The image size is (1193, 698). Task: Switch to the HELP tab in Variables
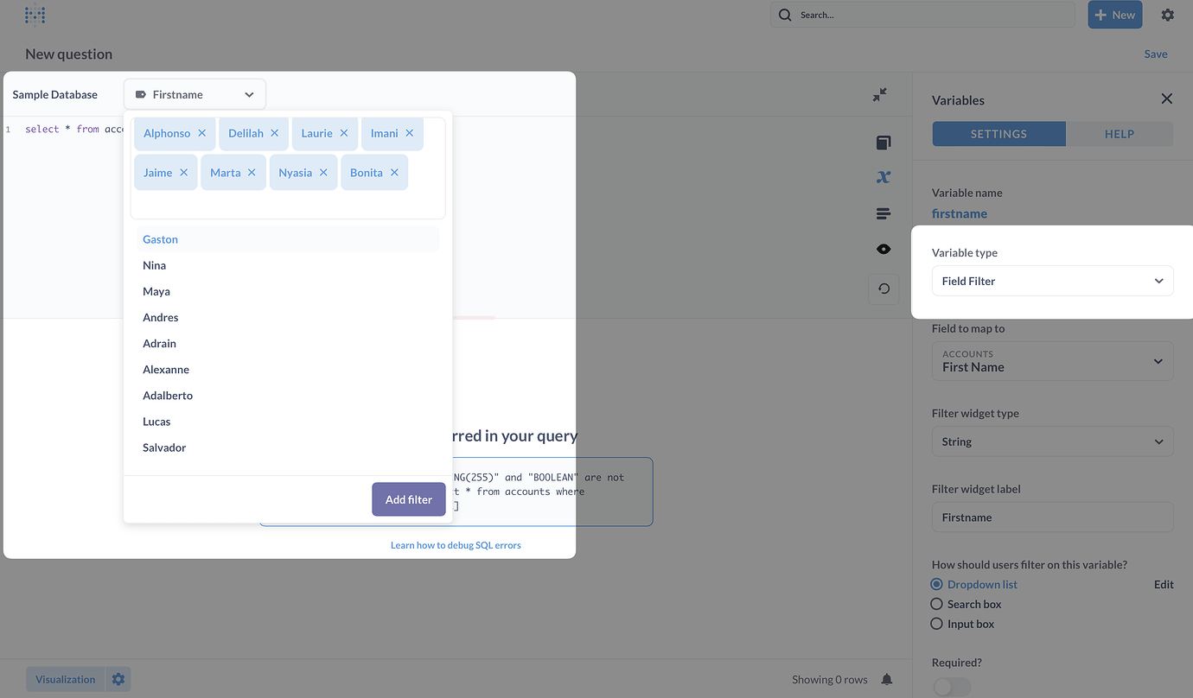(1120, 134)
